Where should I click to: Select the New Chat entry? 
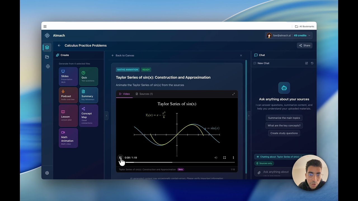[262, 63]
